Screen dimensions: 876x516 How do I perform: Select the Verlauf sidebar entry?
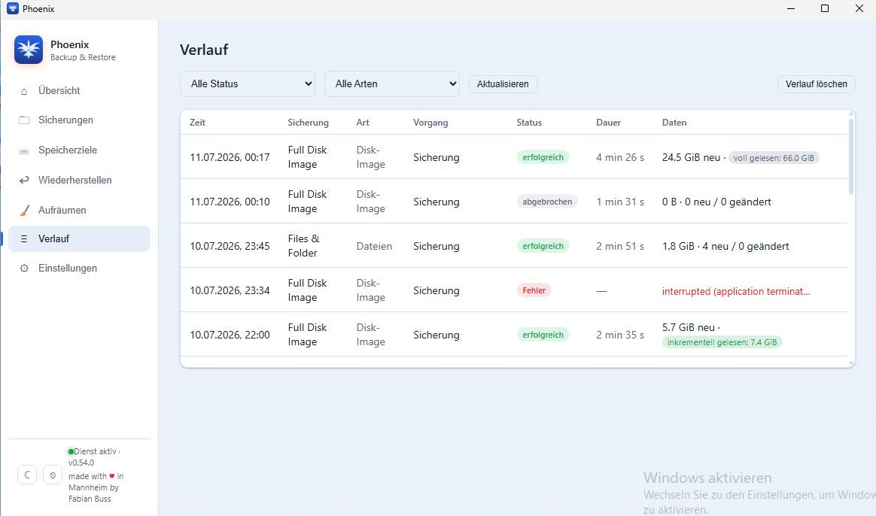(x=79, y=239)
